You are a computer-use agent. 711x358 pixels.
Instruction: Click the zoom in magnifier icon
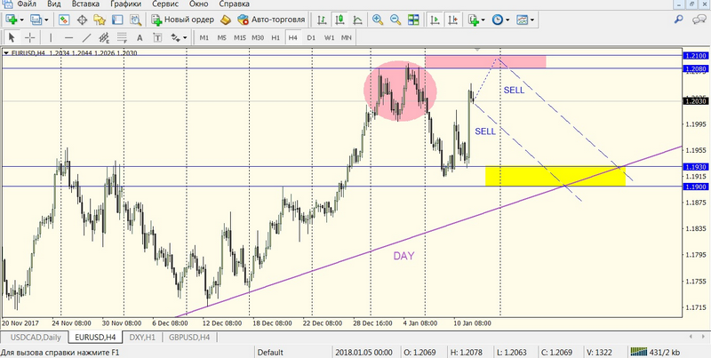(379, 20)
